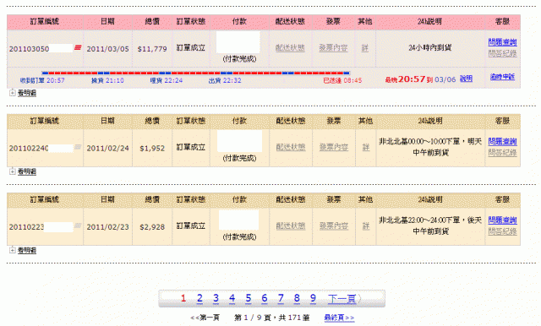Image resolution: width=541 pixels, height=326 pixels.
Task: Open 問題查詢 for the 2011/02/24 order
Action: coord(502,141)
